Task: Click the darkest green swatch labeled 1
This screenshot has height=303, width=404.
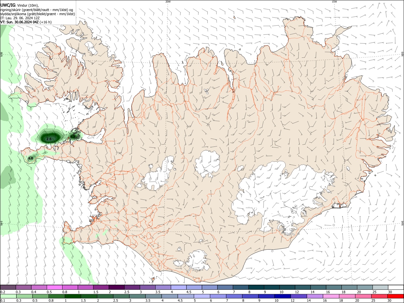Action: pyautogui.click(x=73, y=296)
